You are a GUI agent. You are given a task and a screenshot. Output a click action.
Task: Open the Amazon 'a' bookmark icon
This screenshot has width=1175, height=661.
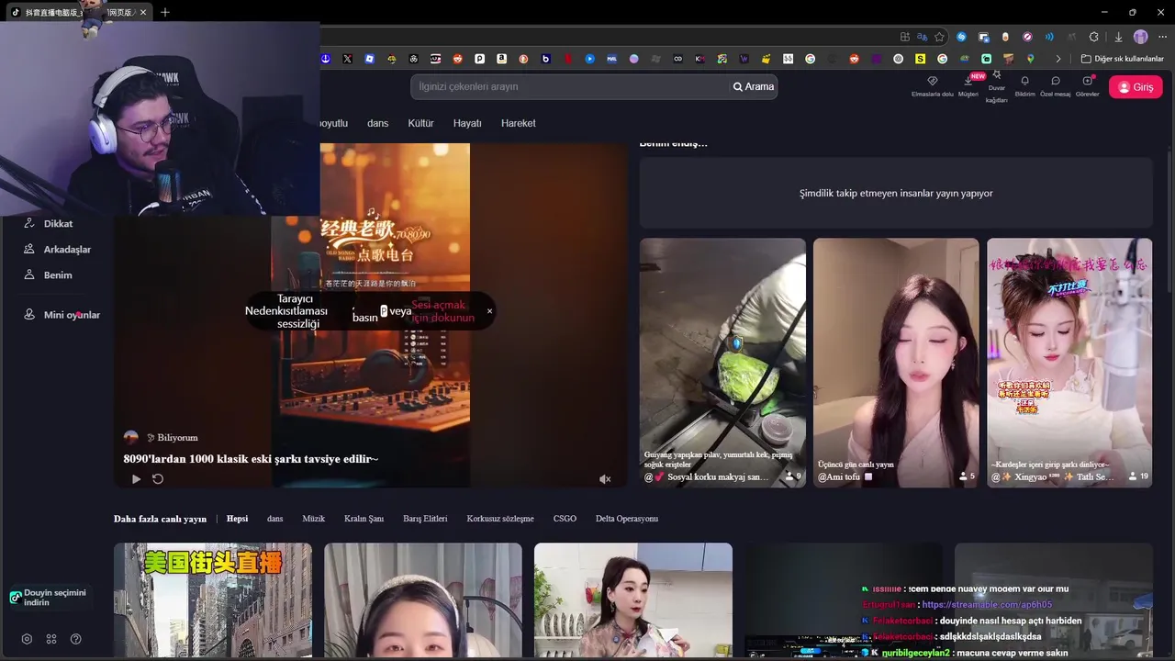pyautogui.click(x=501, y=59)
